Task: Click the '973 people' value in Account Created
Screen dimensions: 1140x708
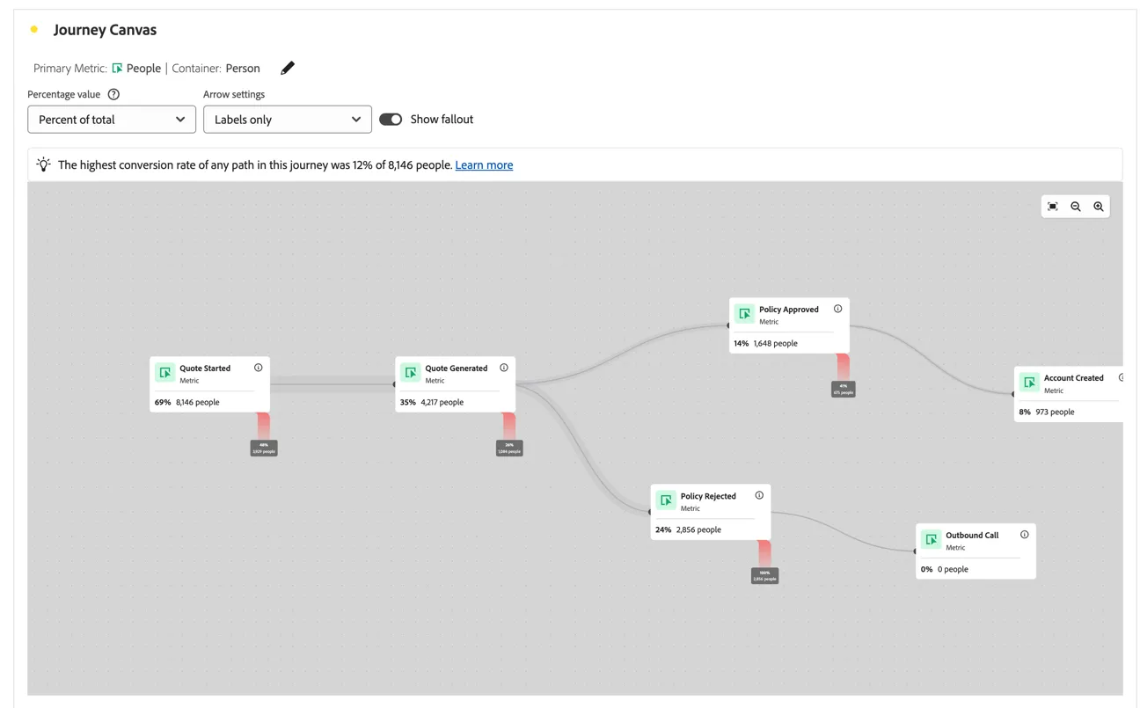Action: coord(1055,412)
